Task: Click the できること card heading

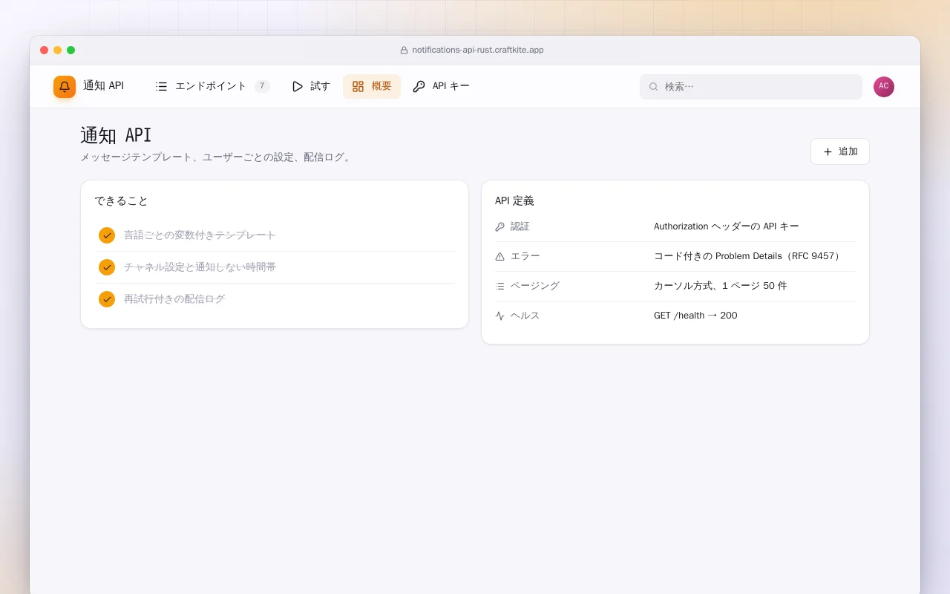Action: pos(122,200)
